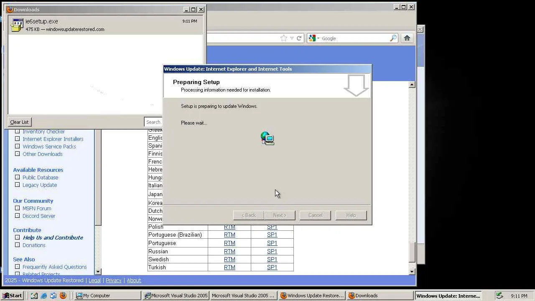Click the sidebar scroll down arrow
This screenshot has width=535, height=301.
click(x=98, y=272)
